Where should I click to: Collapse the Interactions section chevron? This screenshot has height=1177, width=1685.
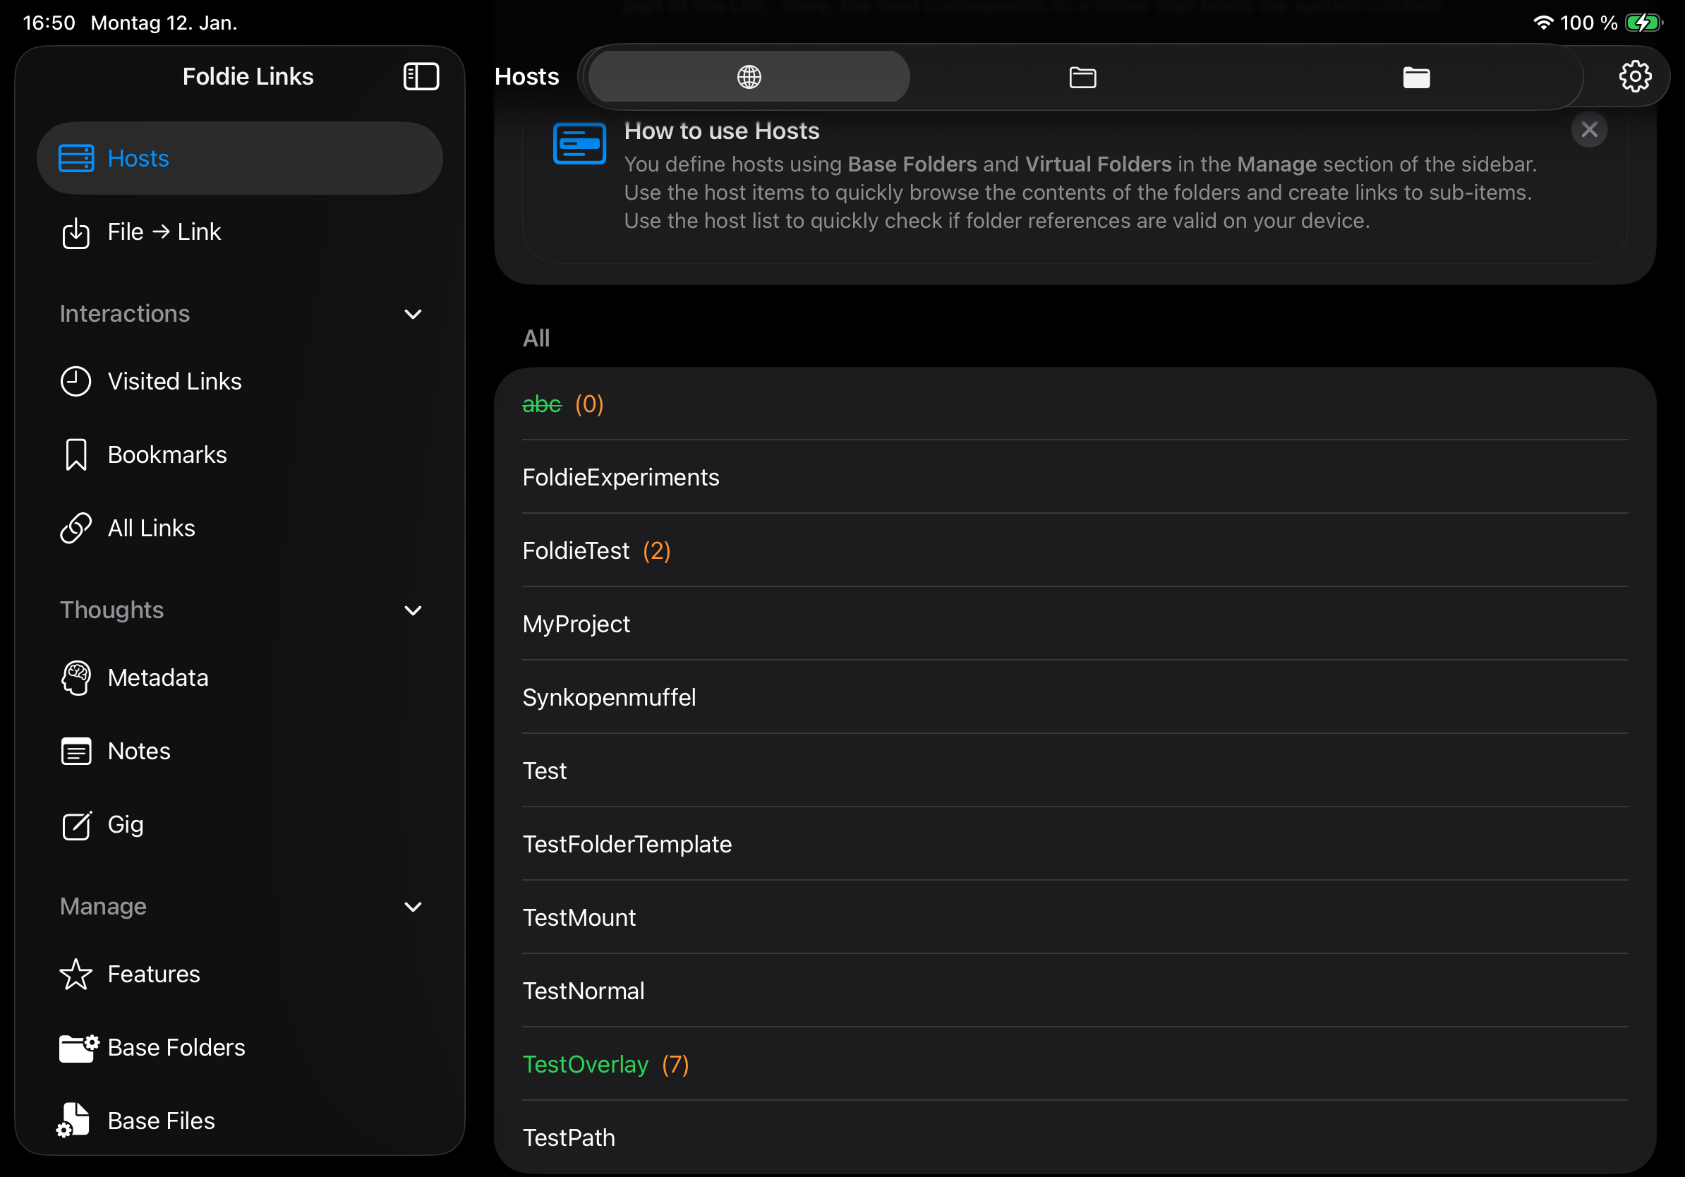pyautogui.click(x=413, y=314)
